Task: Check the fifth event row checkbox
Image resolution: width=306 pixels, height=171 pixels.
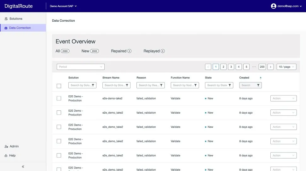Action: [59, 156]
